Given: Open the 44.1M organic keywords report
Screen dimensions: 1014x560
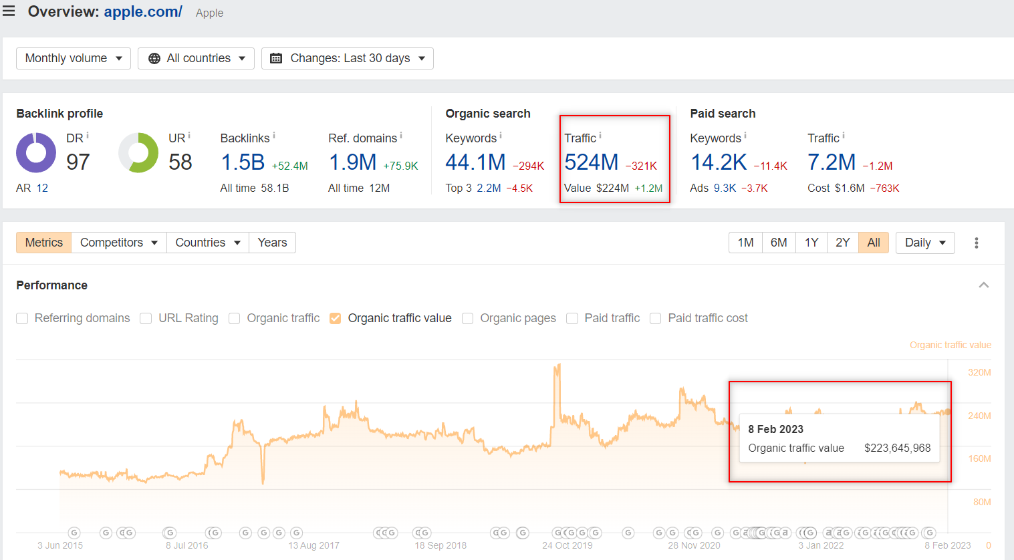Looking at the screenshot, I should (x=476, y=162).
